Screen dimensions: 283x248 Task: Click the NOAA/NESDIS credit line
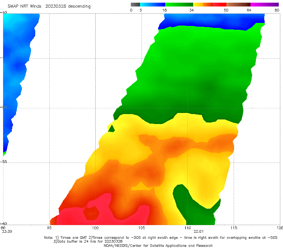[158, 245]
